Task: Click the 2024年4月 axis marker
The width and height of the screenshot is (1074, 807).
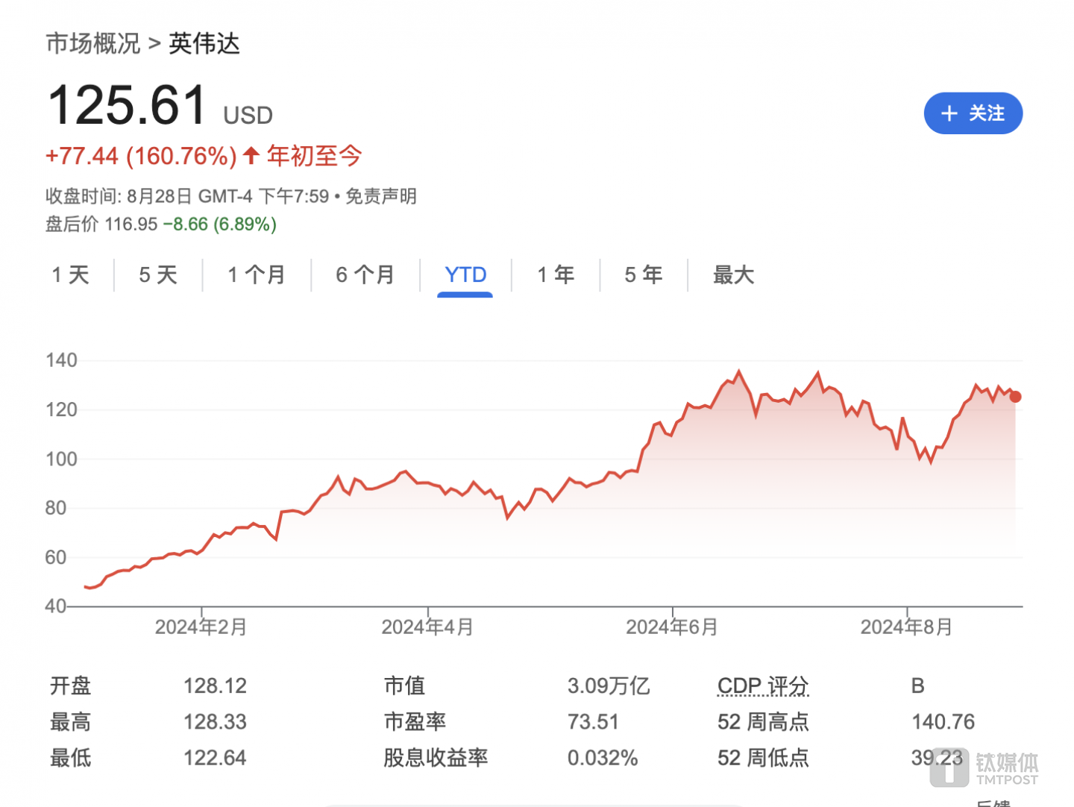Action: [x=427, y=627]
